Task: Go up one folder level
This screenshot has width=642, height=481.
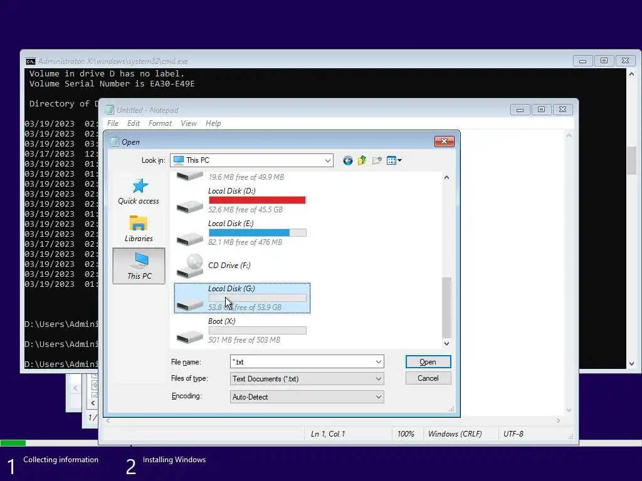Action: point(362,160)
